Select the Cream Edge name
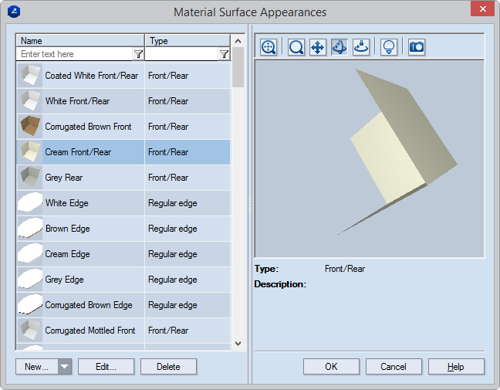This screenshot has height=390, width=500. pyautogui.click(x=67, y=254)
